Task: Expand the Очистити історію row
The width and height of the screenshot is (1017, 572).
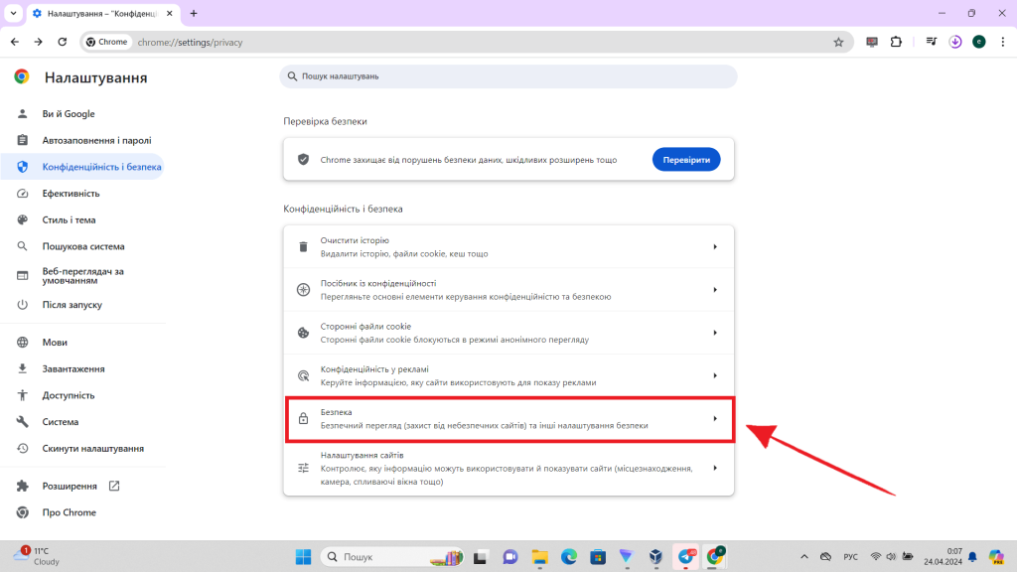Action: pos(508,245)
